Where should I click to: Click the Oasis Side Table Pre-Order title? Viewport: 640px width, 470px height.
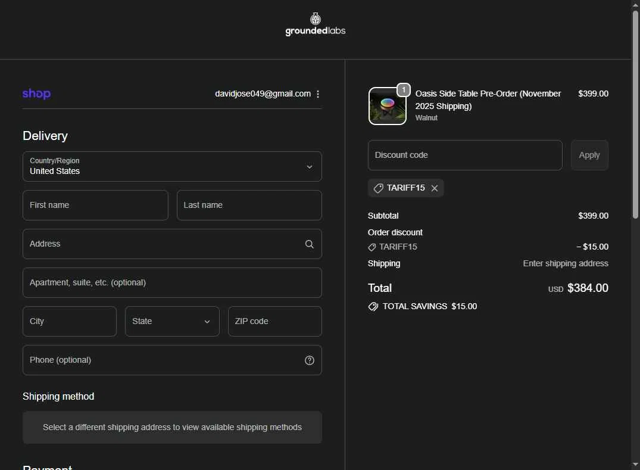click(x=488, y=99)
